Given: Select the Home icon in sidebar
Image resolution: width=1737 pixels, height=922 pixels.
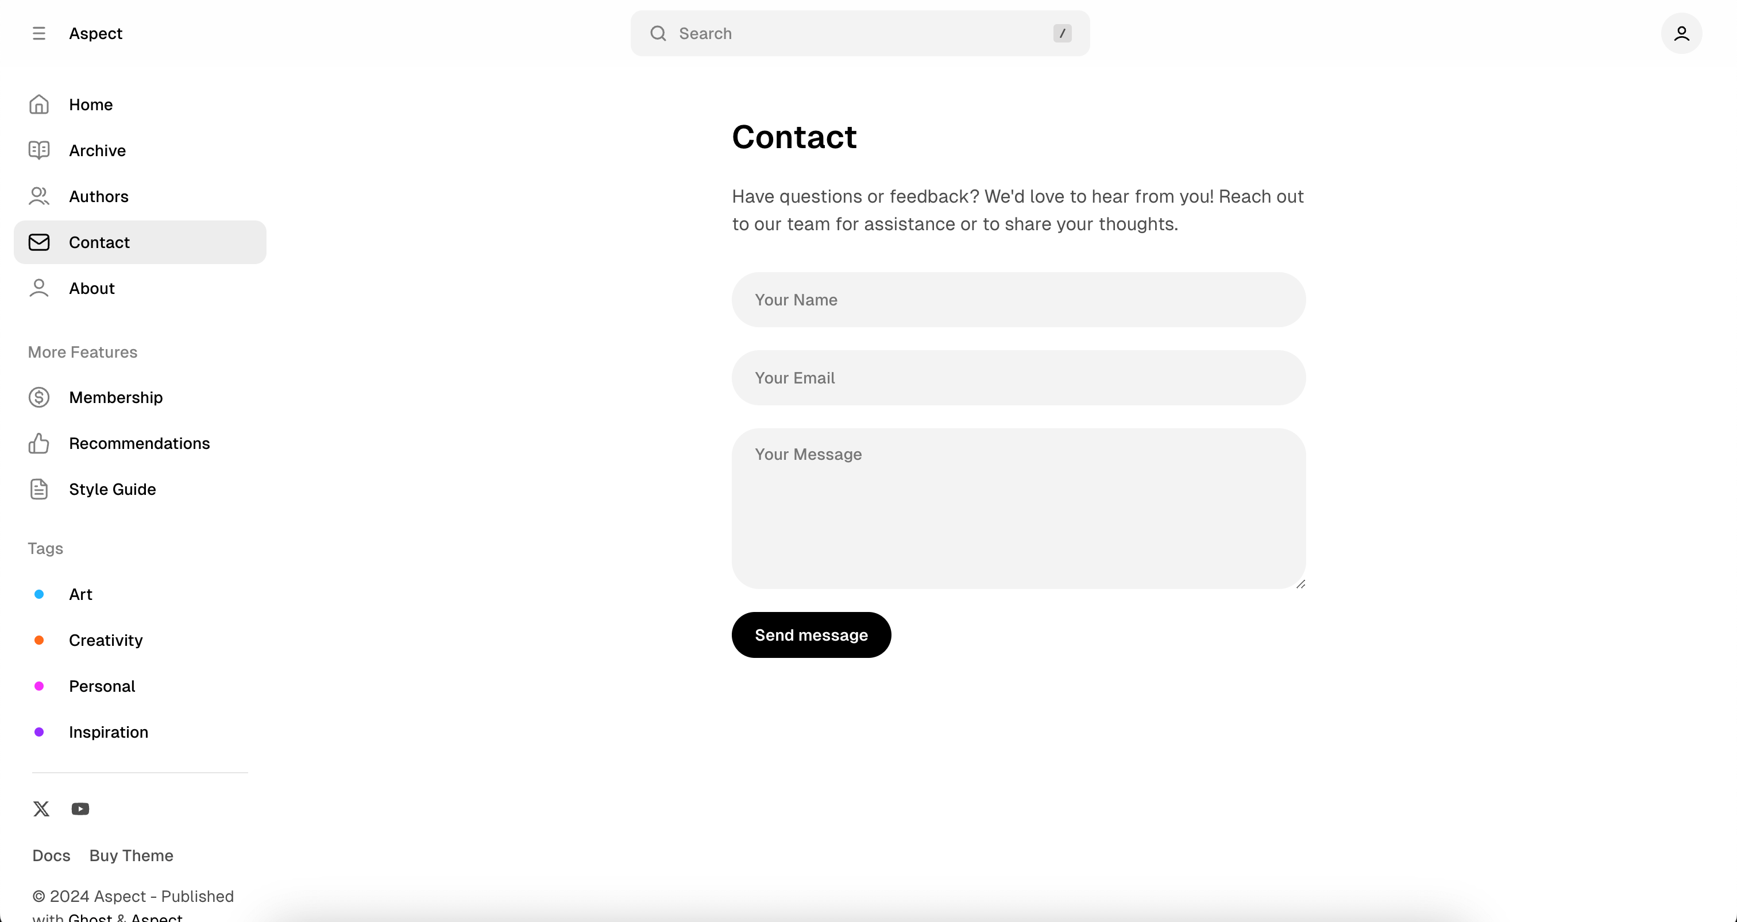Looking at the screenshot, I should click(x=38, y=104).
